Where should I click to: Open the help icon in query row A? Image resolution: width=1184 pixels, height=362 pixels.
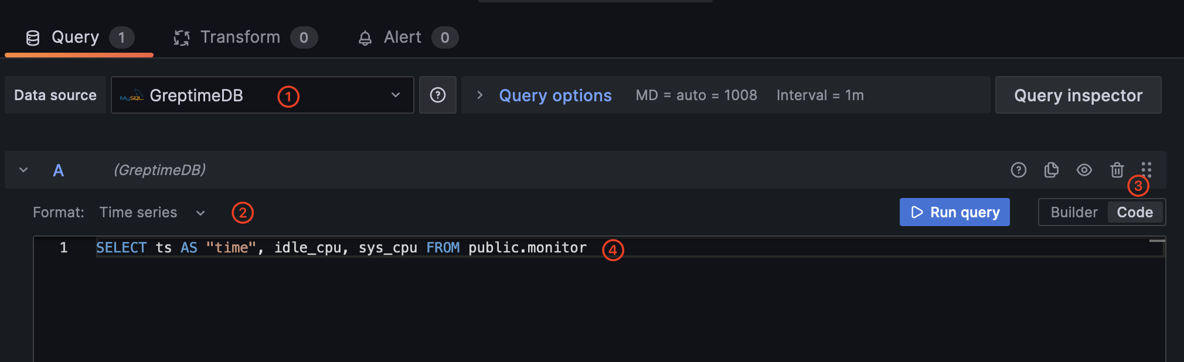1018,170
